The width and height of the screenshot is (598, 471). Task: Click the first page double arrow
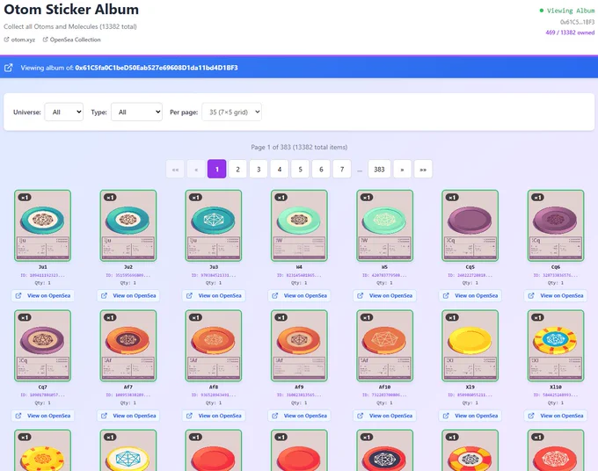pos(175,170)
